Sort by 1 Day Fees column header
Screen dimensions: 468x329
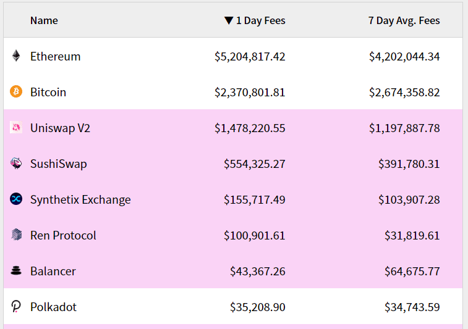(260, 20)
